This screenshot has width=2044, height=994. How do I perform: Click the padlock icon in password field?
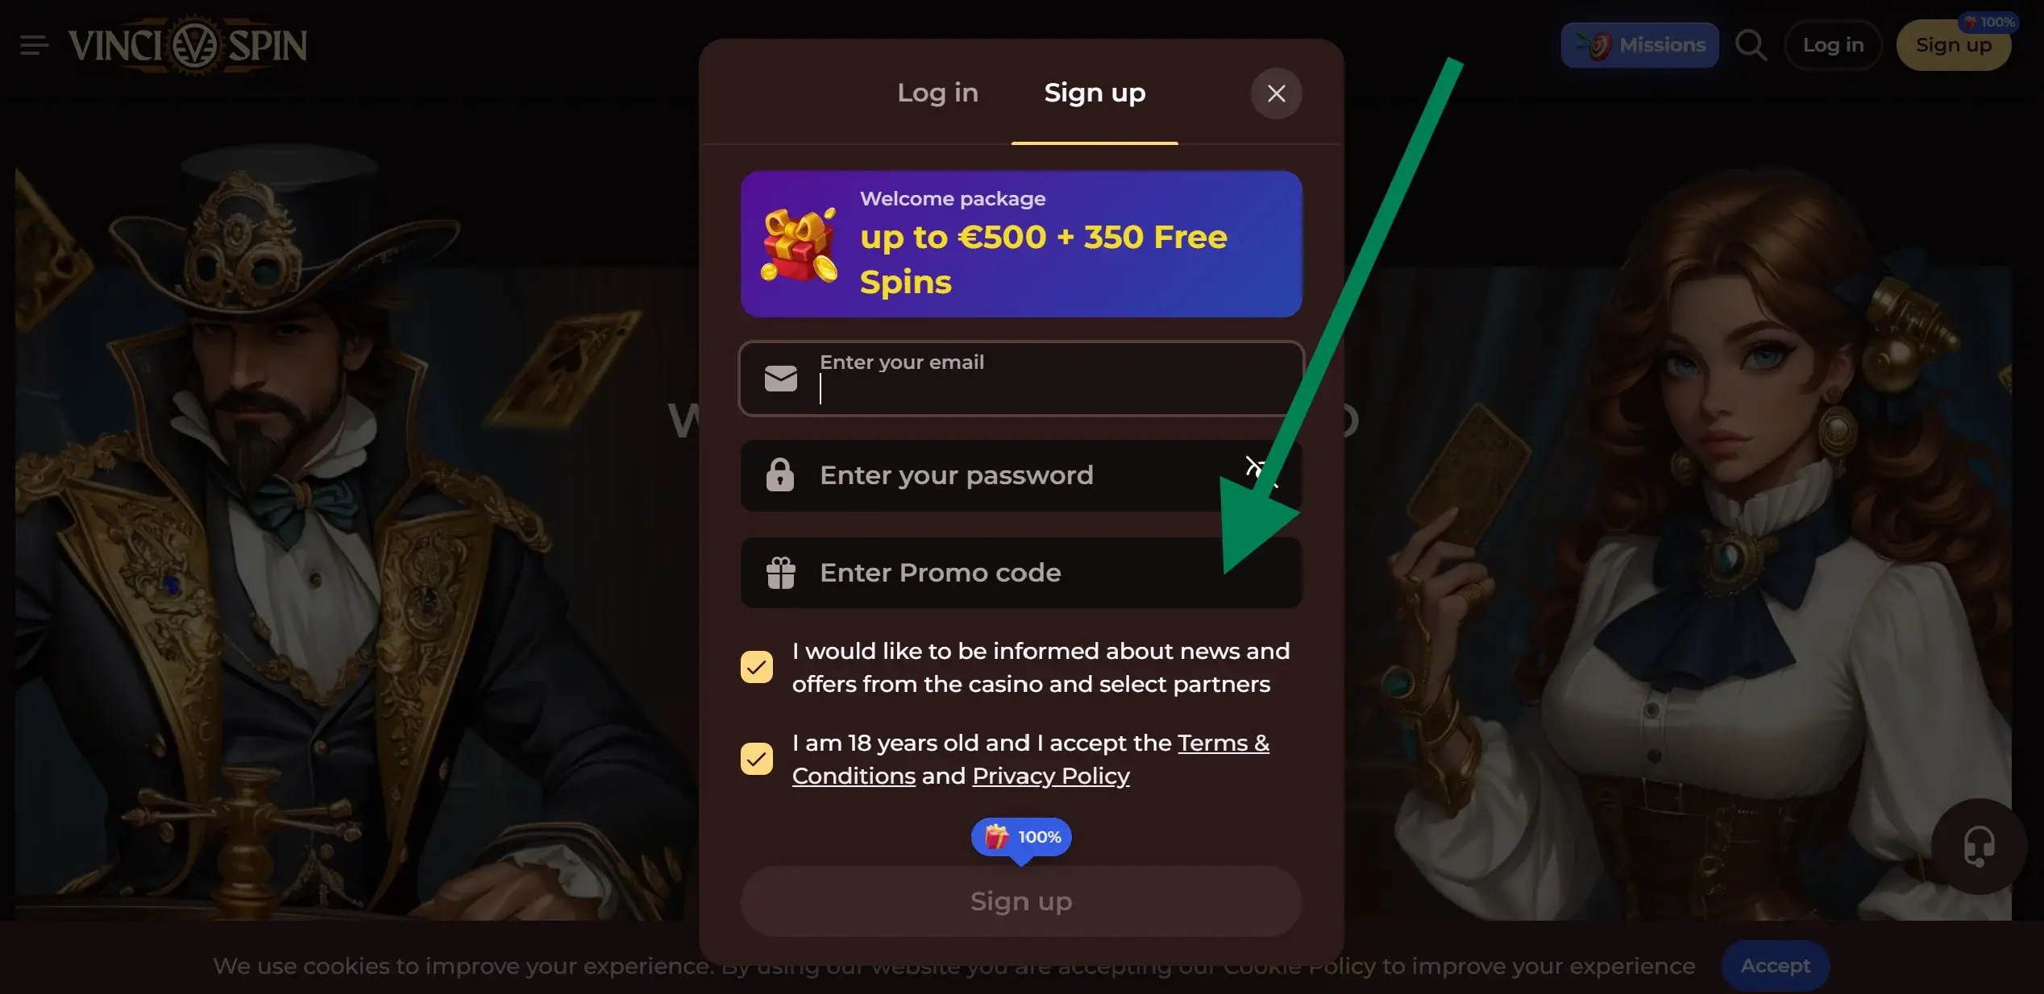tap(779, 475)
